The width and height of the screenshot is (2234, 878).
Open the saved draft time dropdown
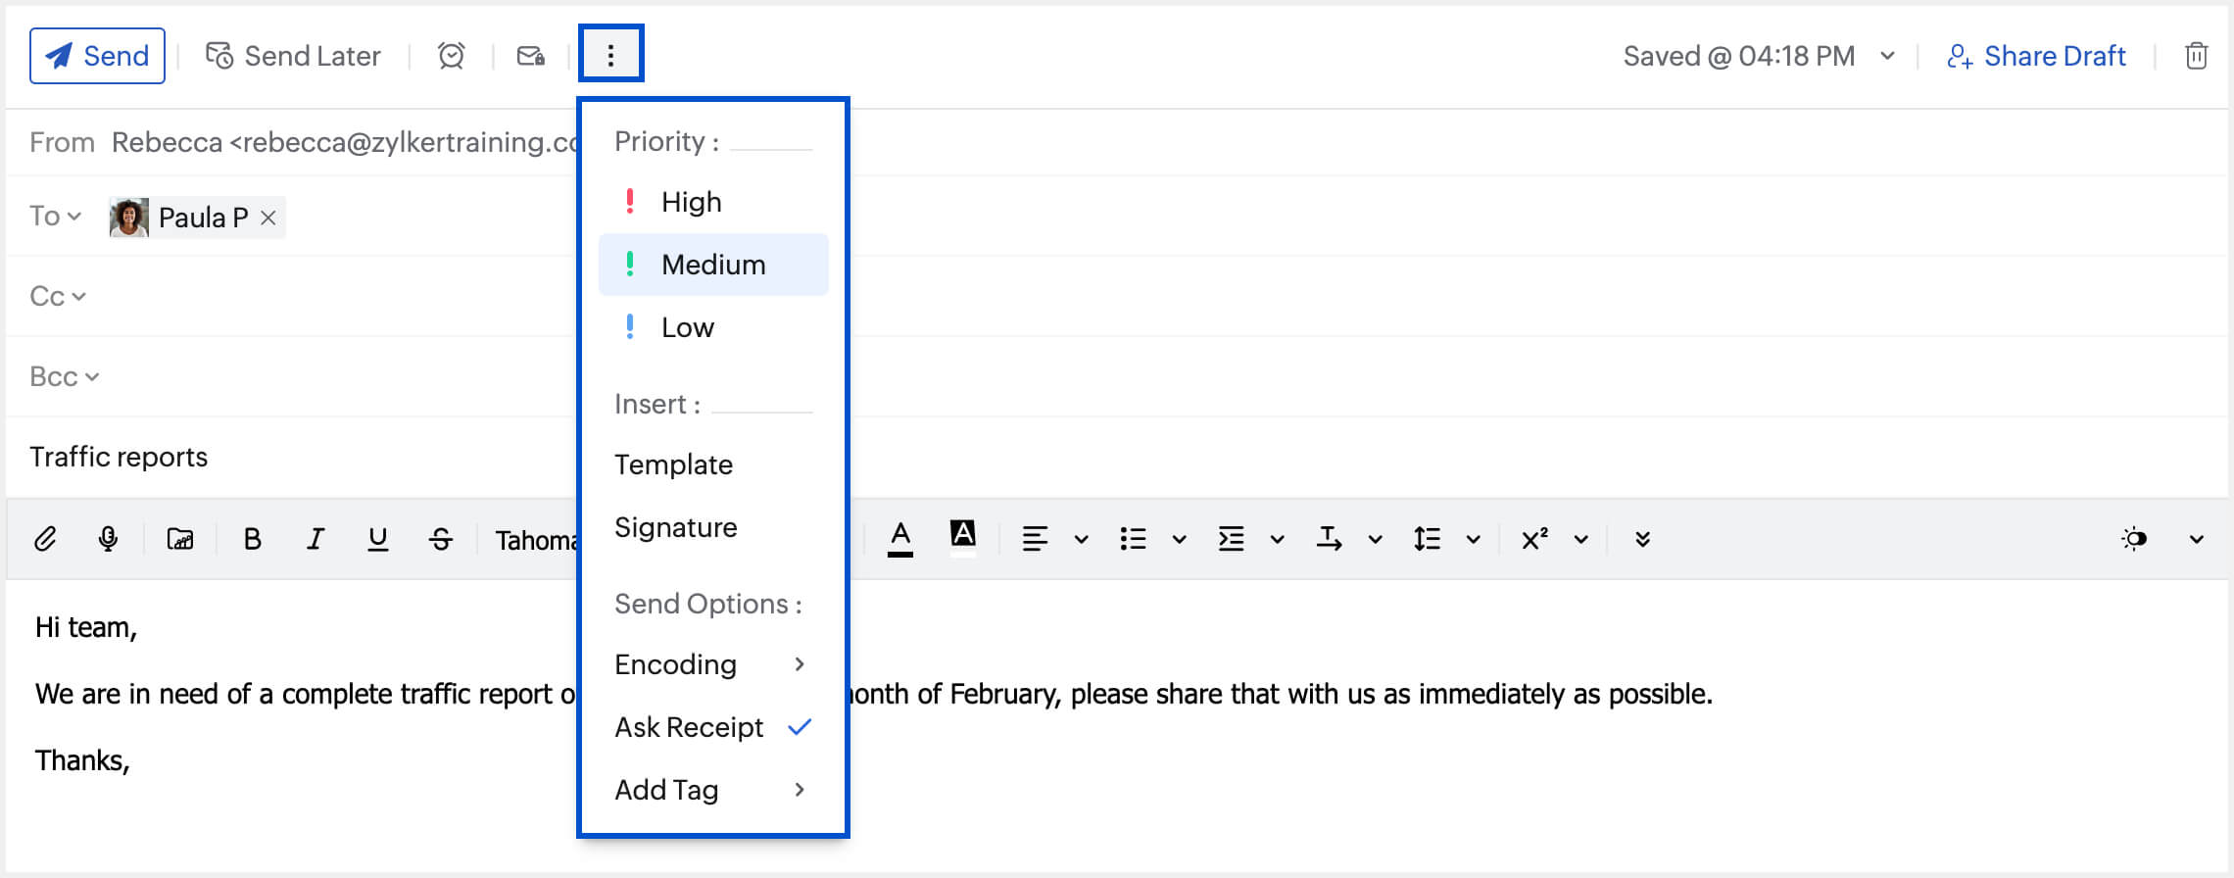coord(1887,56)
